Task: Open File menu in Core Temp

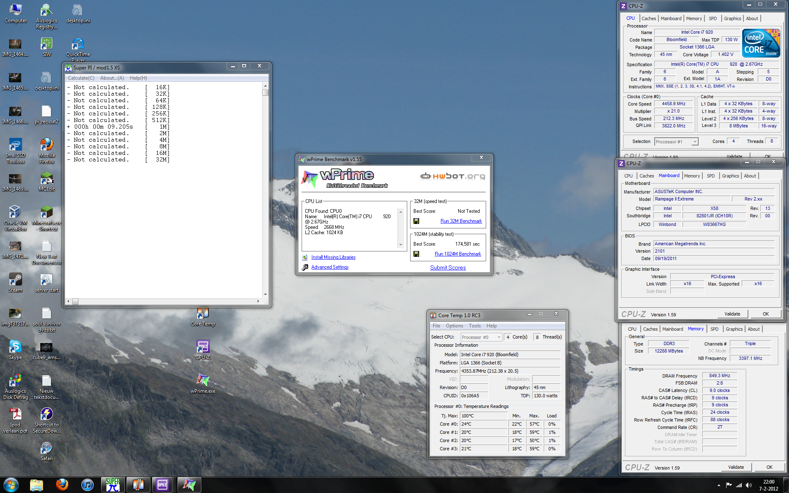Action: 436,326
